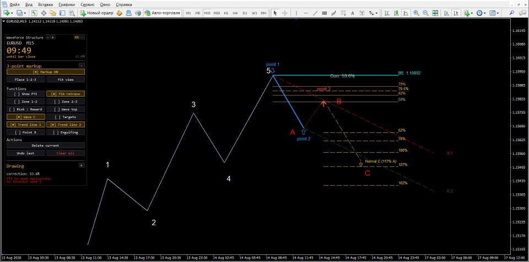
Task: Open the chart profiles dropdown arrow
Action: click(x=25, y=13)
